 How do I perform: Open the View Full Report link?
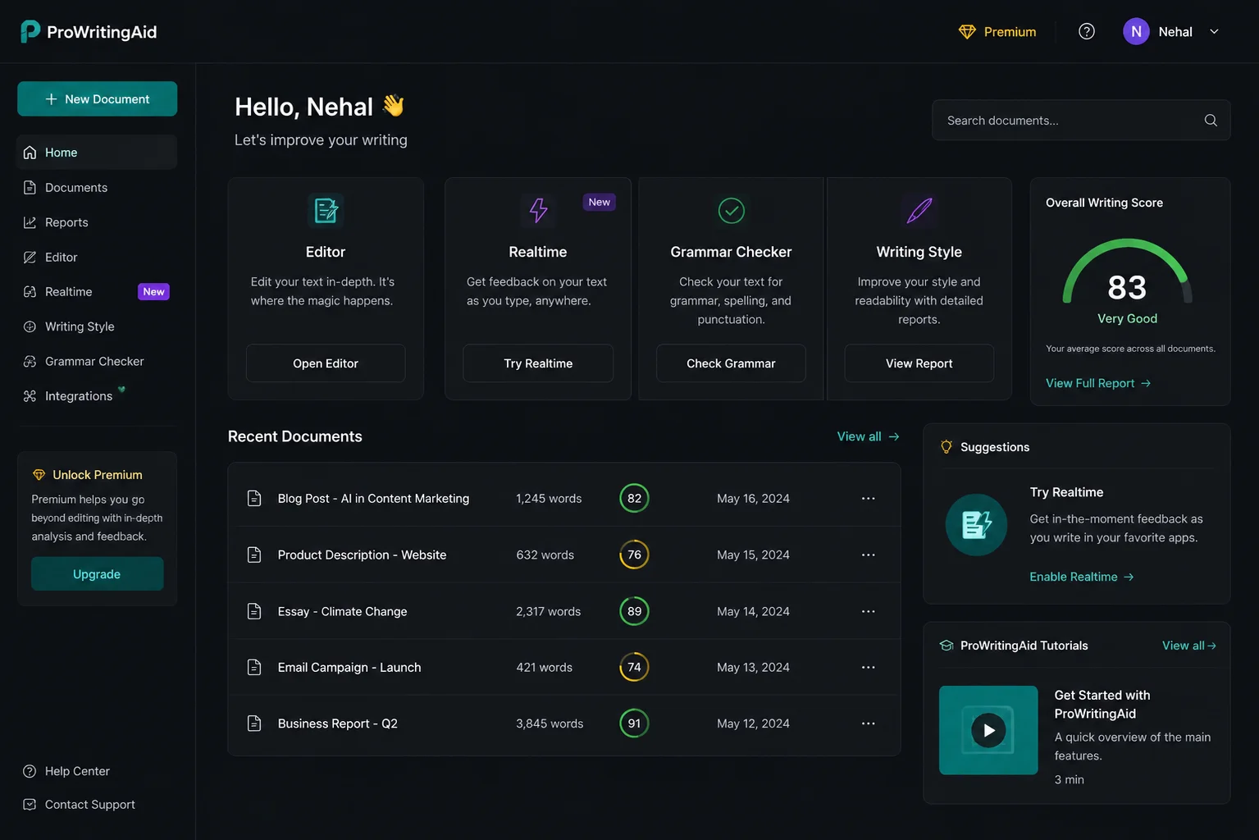point(1098,383)
